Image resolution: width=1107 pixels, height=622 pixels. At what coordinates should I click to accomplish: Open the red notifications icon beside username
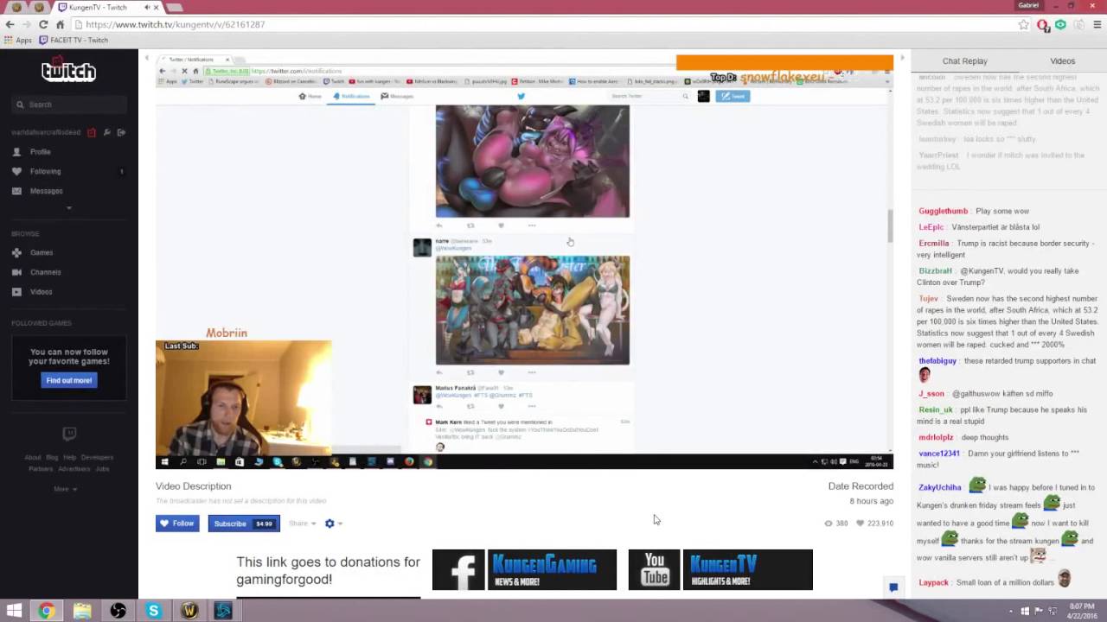coord(92,132)
